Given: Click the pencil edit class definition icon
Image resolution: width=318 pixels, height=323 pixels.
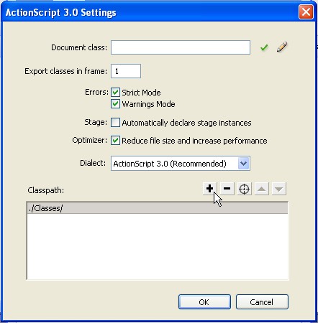Looking at the screenshot, I should [282, 47].
